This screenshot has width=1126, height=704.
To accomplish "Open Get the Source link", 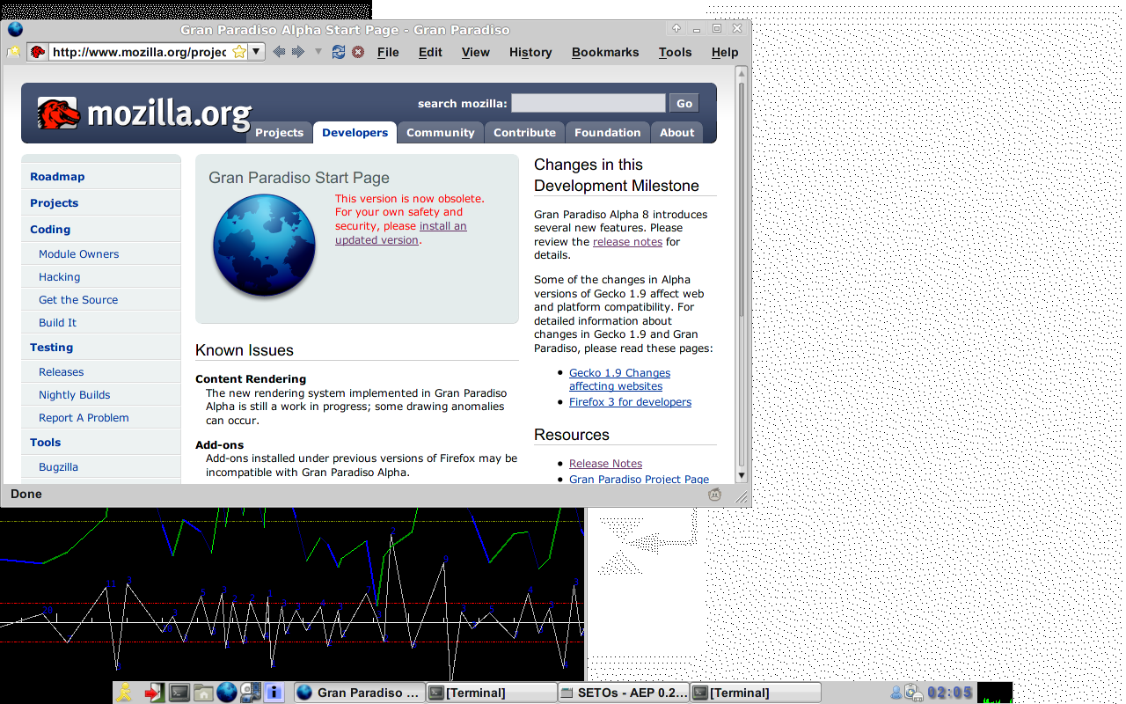I will pyautogui.click(x=78, y=300).
